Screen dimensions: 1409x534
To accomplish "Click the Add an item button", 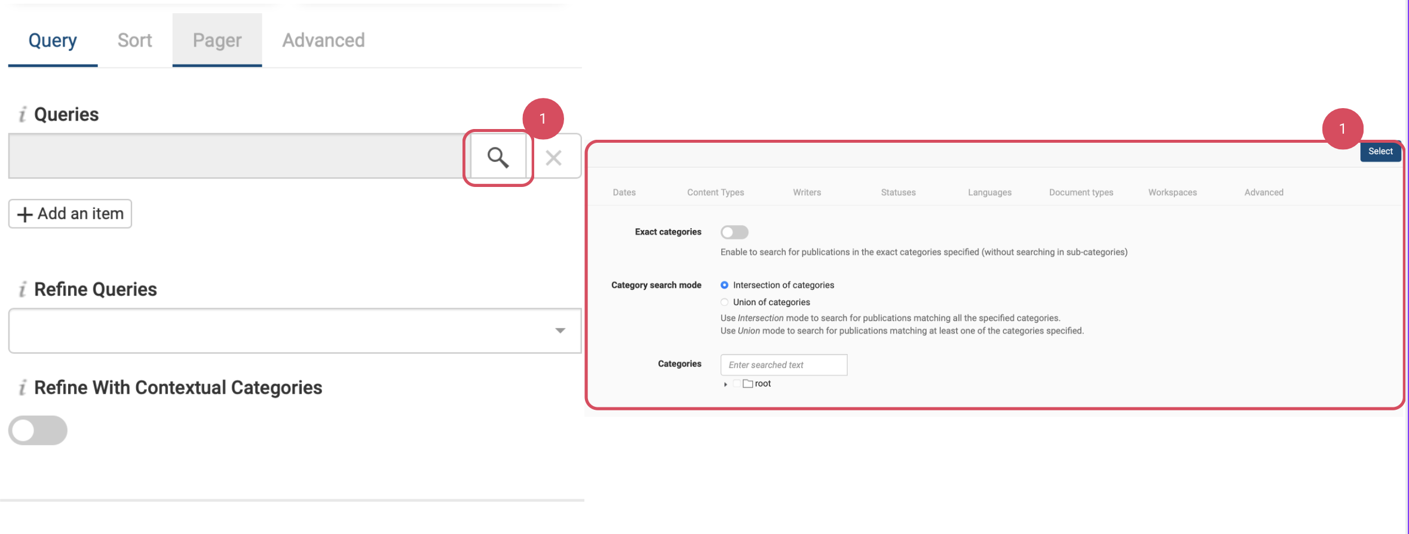I will tap(71, 214).
